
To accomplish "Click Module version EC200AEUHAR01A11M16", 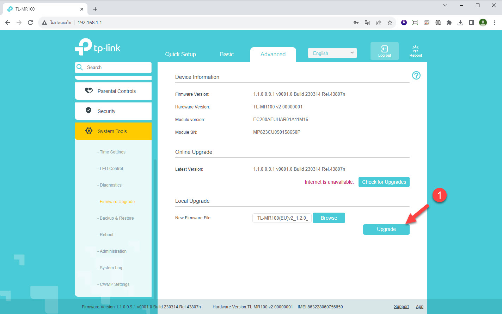I will (281, 120).
